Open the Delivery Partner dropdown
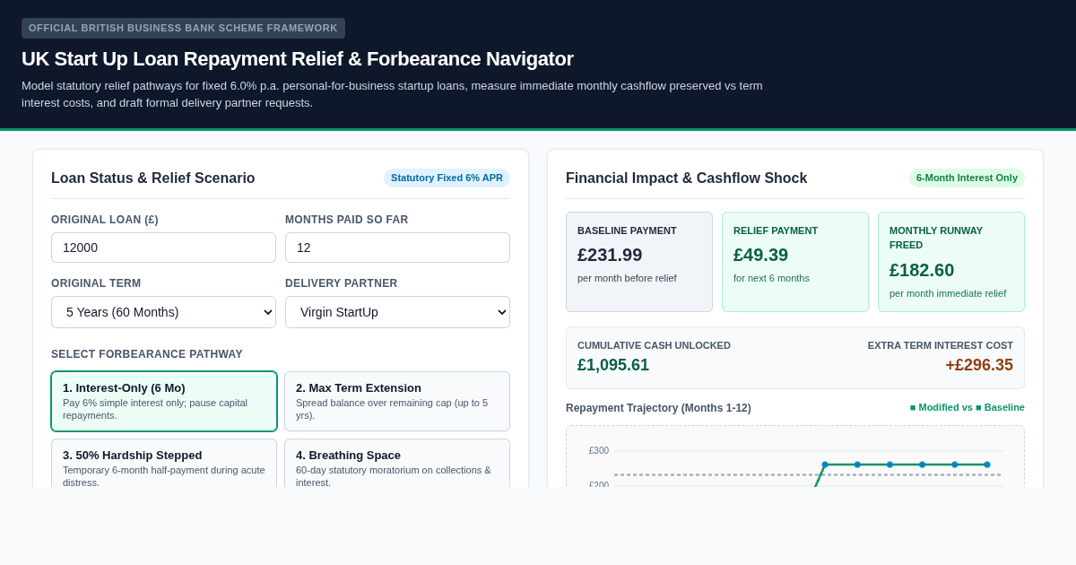Viewport: 1076px width, 565px height. (397, 312)
